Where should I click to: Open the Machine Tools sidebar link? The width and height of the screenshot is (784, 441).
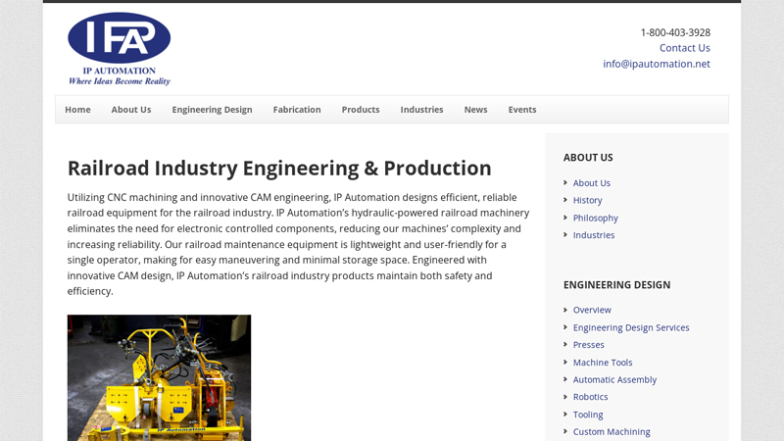[603, 363]
